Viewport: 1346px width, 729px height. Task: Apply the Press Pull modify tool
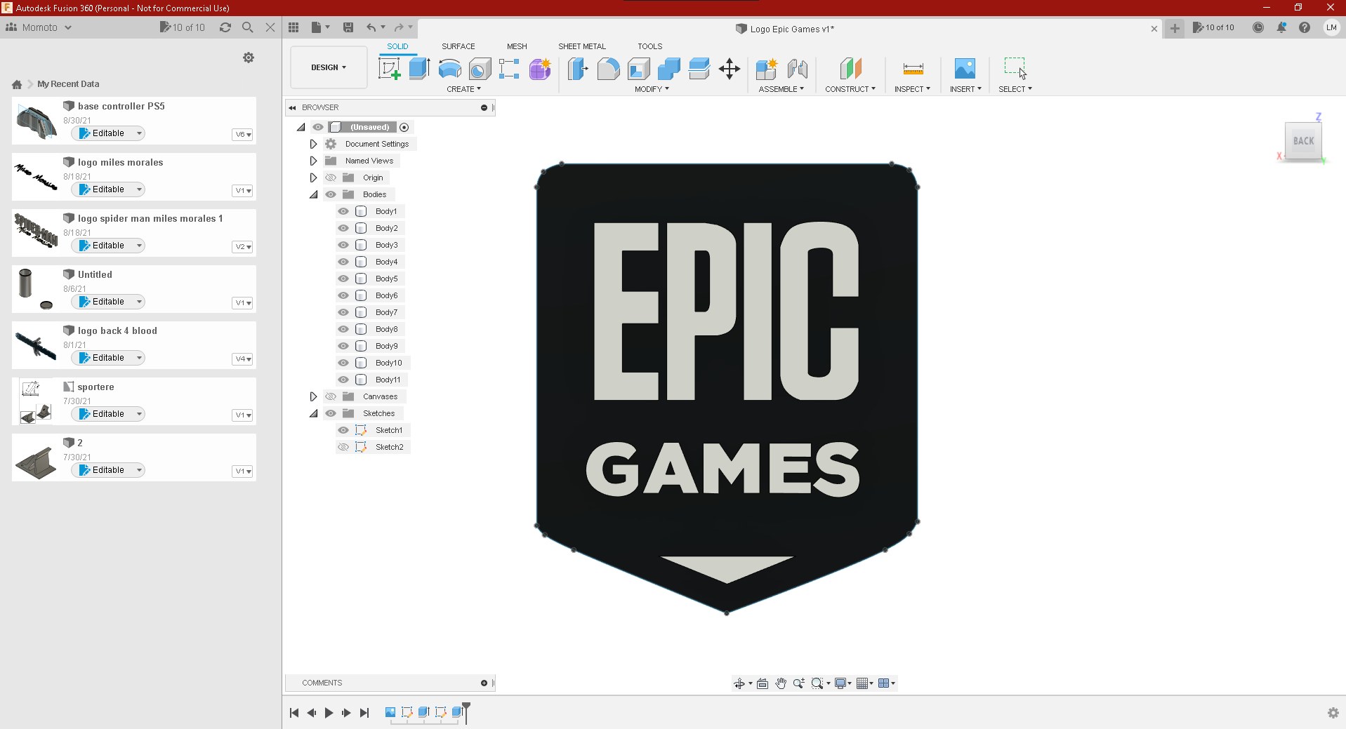(578, 69)
